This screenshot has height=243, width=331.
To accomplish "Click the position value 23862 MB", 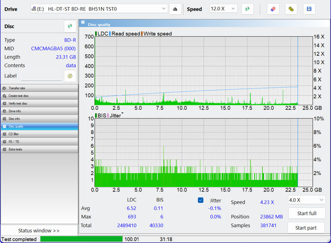I will click(271, 217).
